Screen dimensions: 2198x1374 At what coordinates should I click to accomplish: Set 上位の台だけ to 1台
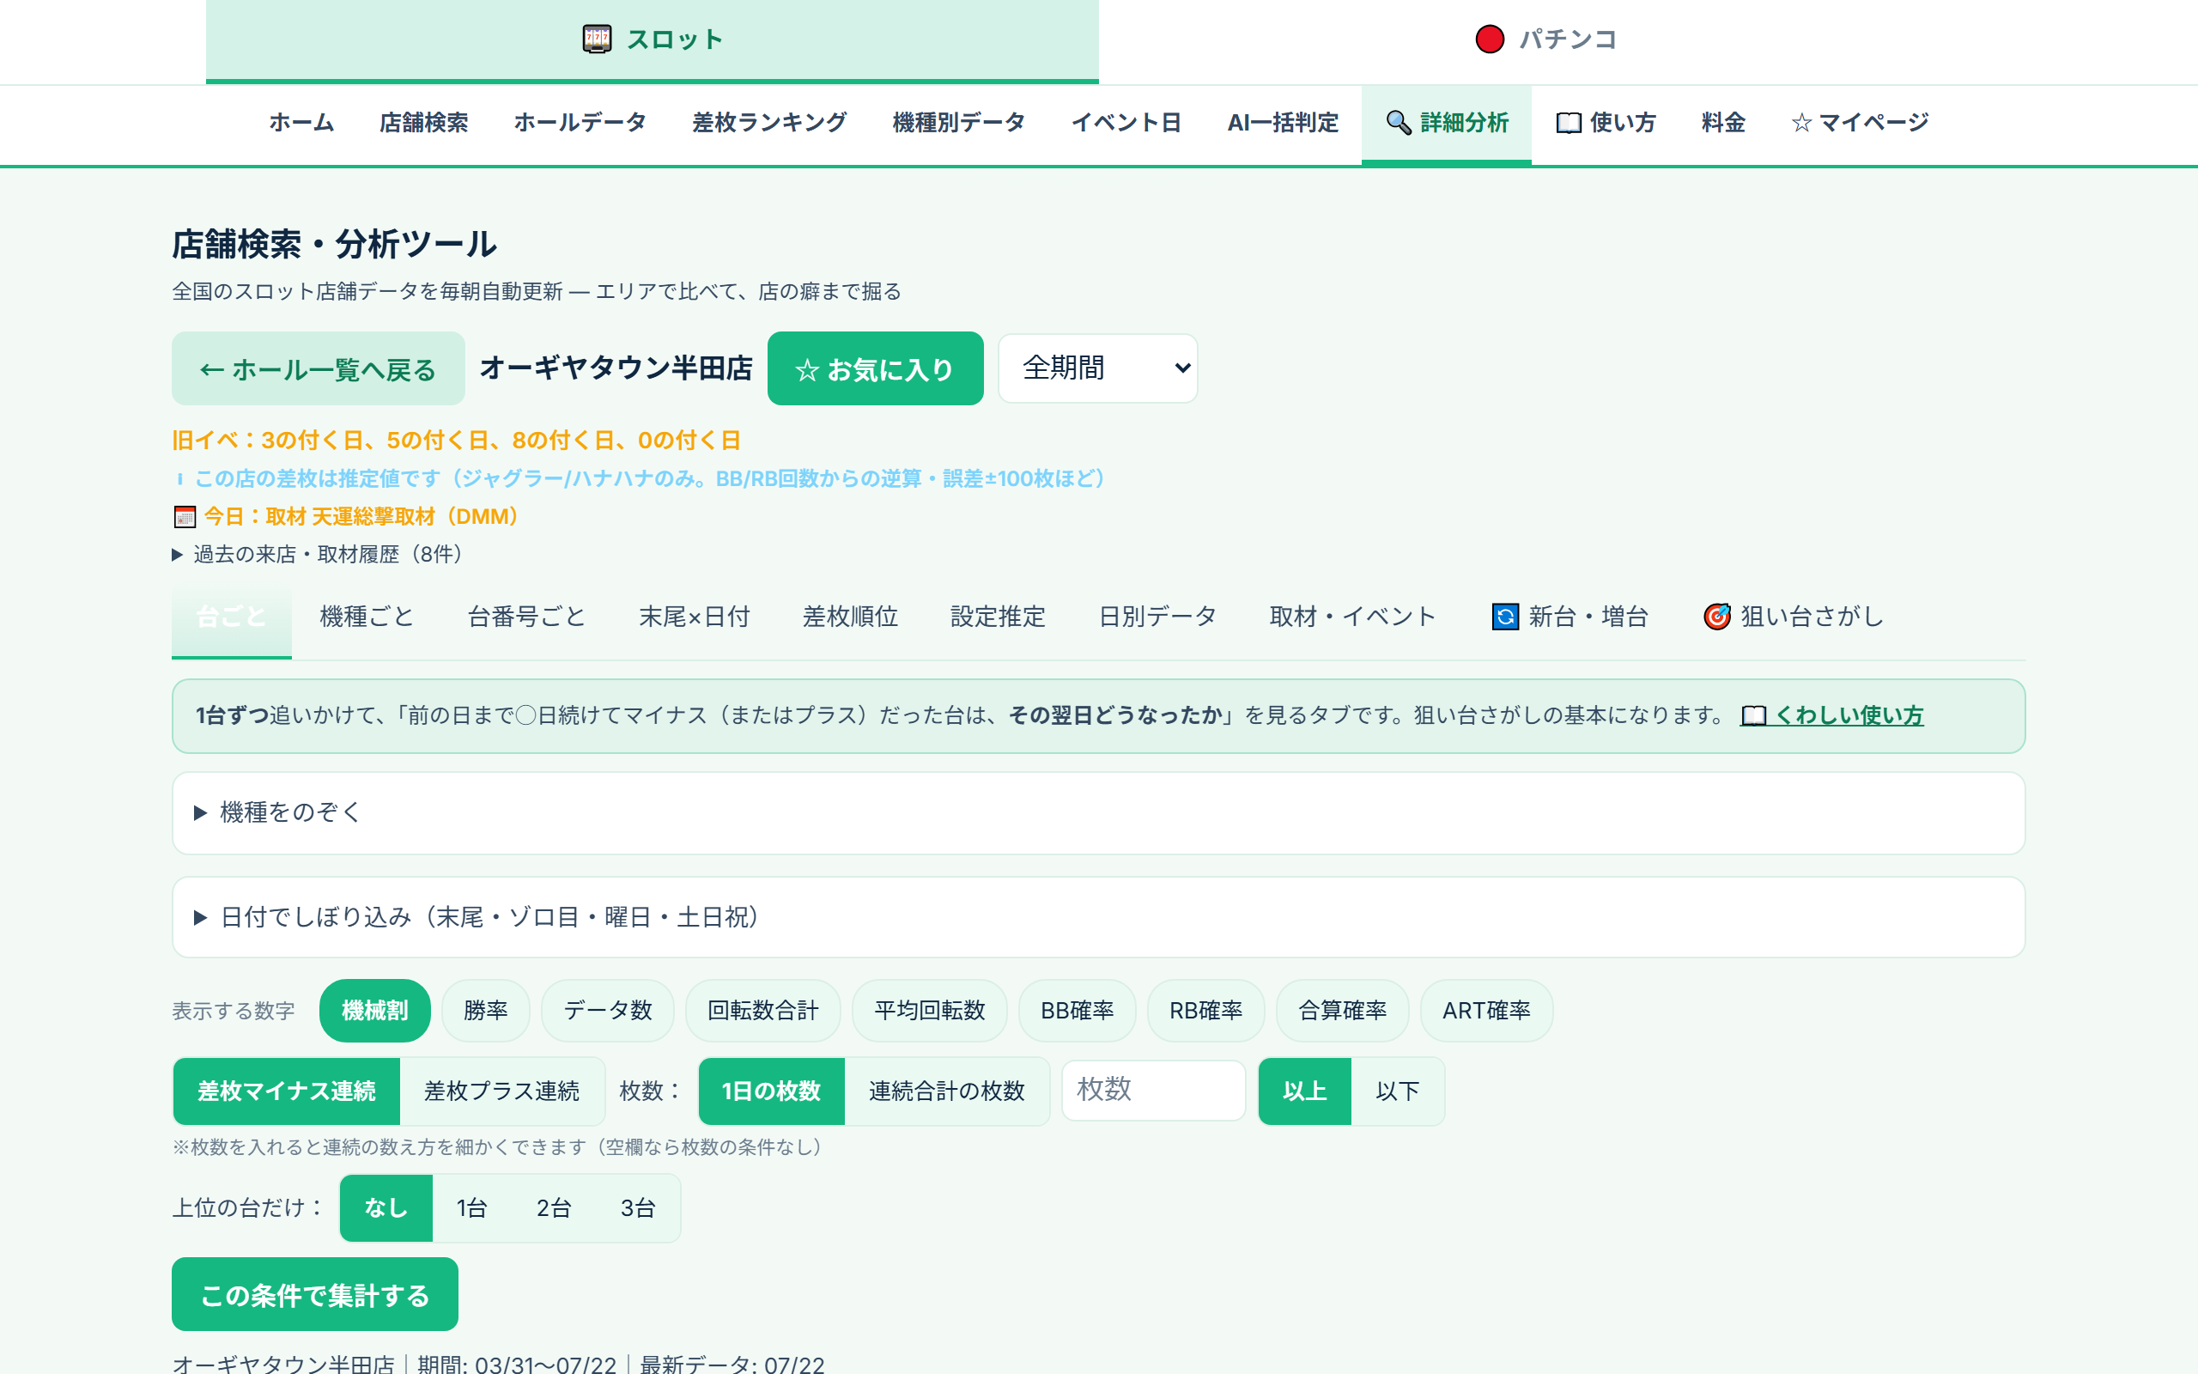(x=471, y=1207)
